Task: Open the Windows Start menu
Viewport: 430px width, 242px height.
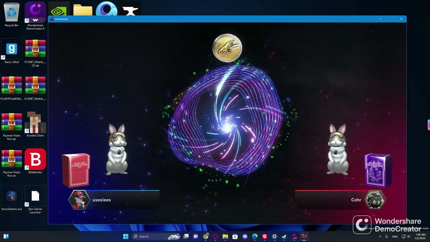Action: [126, 236]
